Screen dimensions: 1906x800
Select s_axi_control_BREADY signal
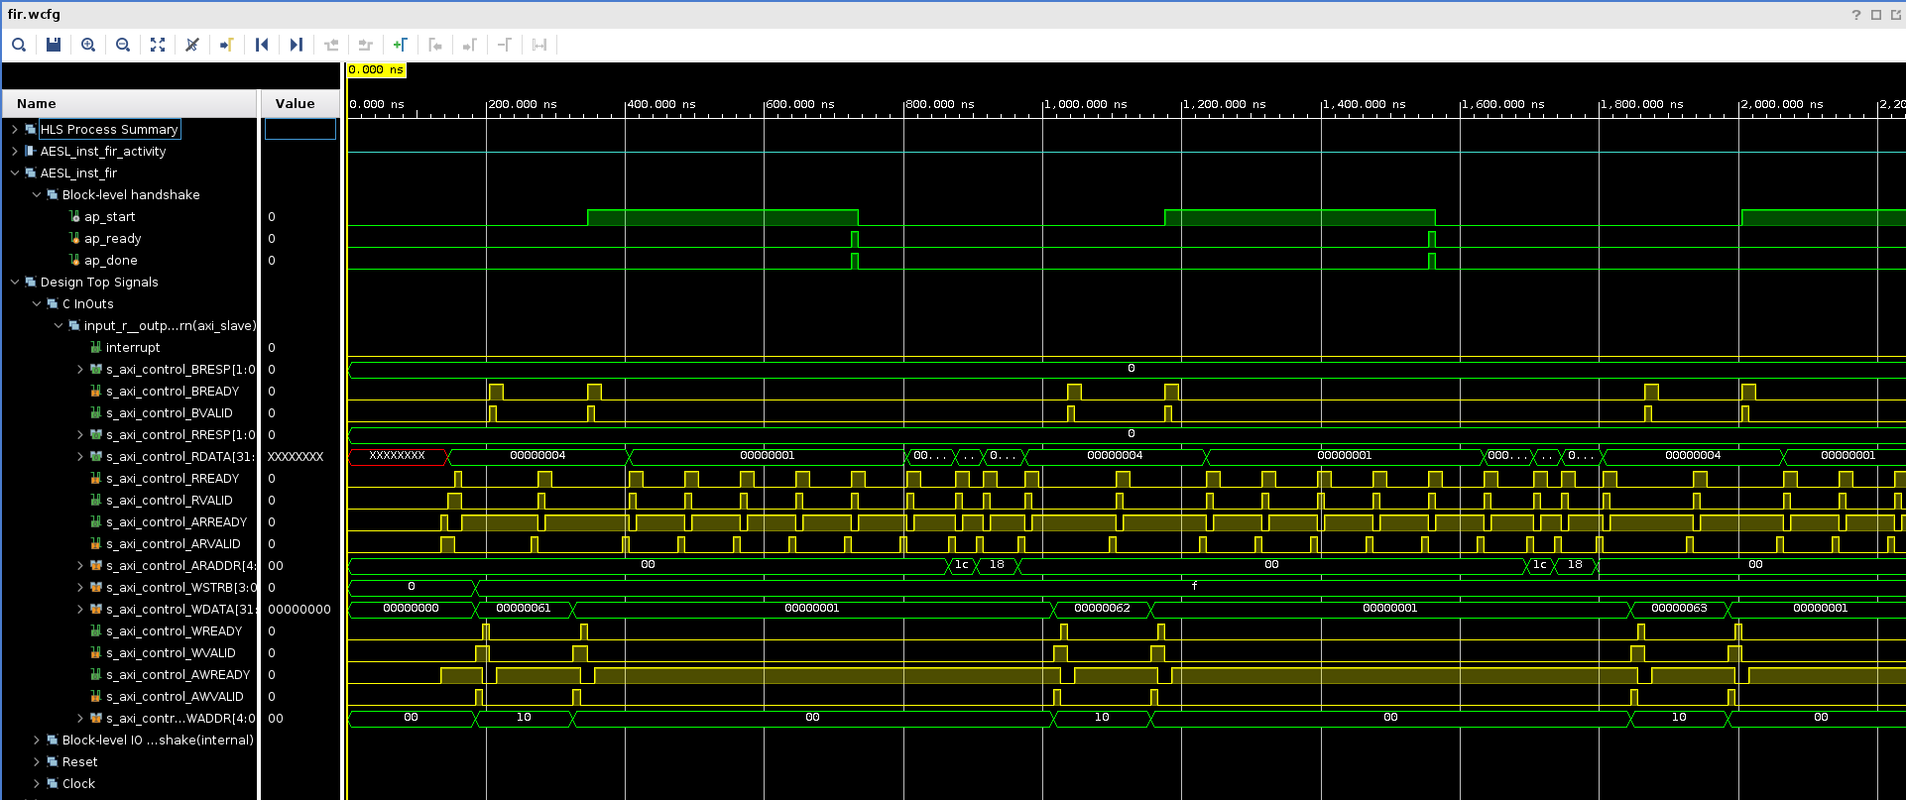(x=173, y=392)
